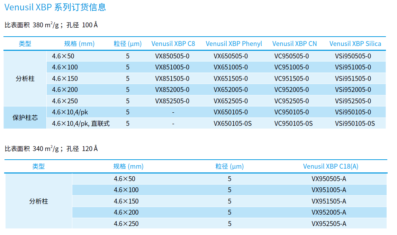Select part number VC950105-0
Viewport: 397px width, 235px height.
[292, 112]
